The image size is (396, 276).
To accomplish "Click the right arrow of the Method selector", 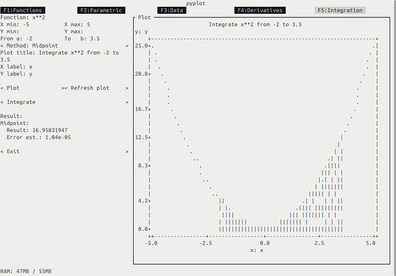I will click(x=126, y=45).
